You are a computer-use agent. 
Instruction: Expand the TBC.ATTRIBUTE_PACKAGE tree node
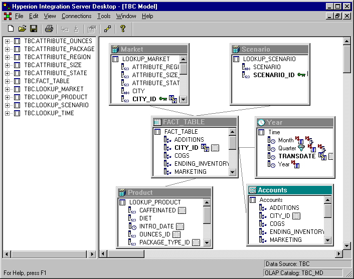7,49
